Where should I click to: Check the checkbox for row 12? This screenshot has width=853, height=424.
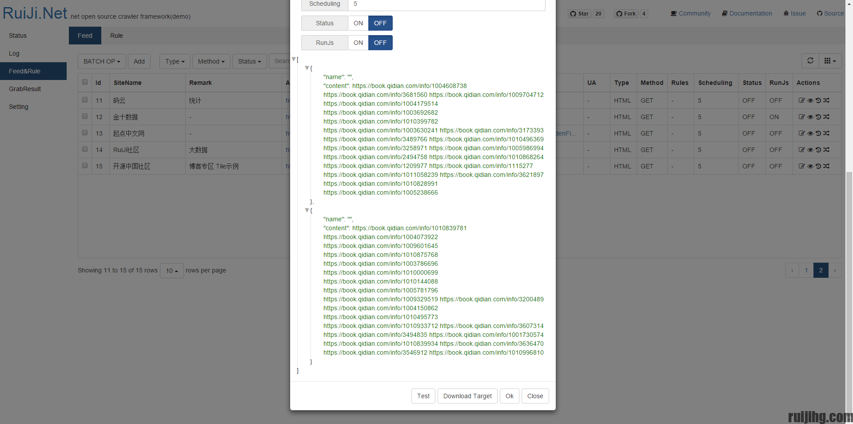85,116
